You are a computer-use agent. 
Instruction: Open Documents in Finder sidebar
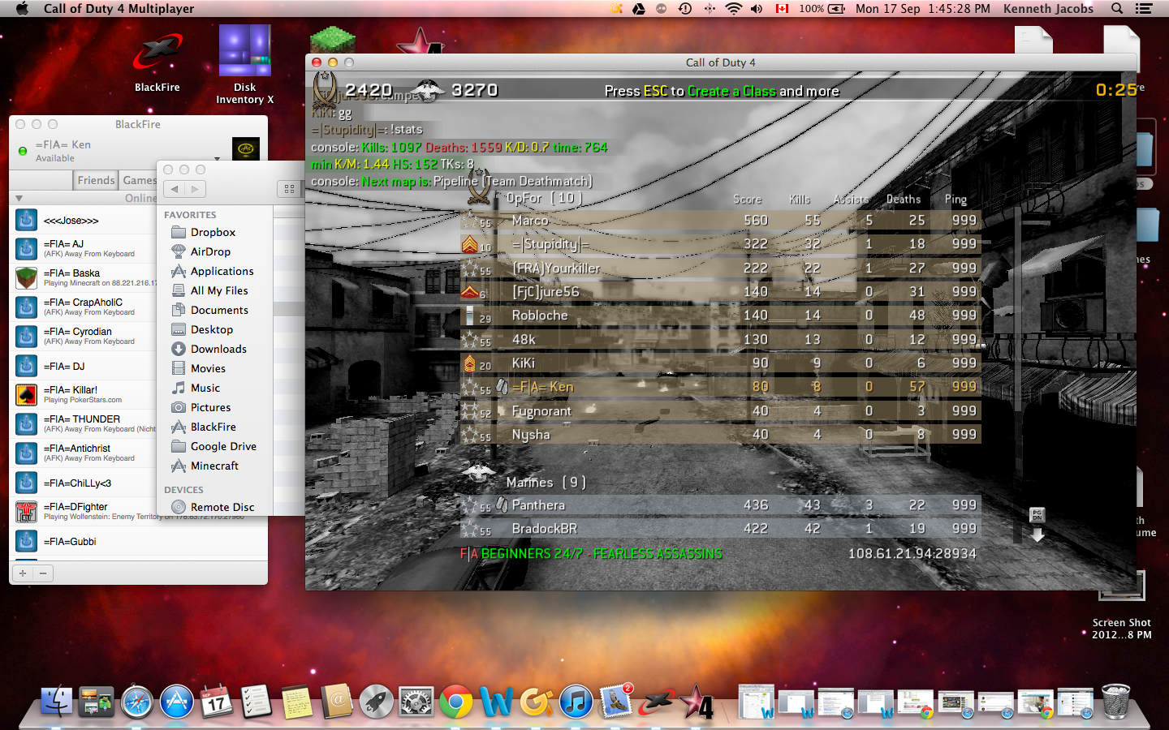[219, 310]
